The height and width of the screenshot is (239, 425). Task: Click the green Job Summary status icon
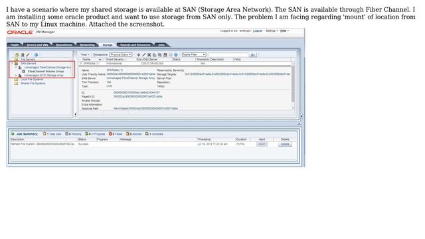coord(13,134)
